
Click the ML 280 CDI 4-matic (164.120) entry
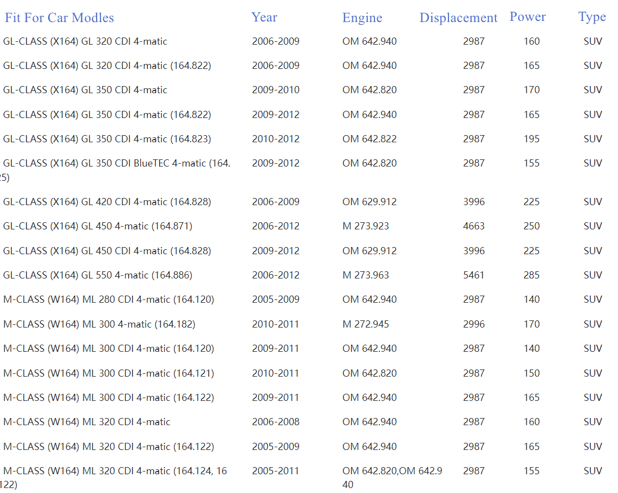(108, 299)
